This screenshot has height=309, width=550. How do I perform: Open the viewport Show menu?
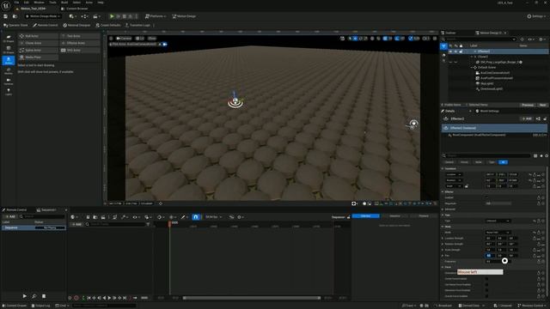click(x=152, y=38)
